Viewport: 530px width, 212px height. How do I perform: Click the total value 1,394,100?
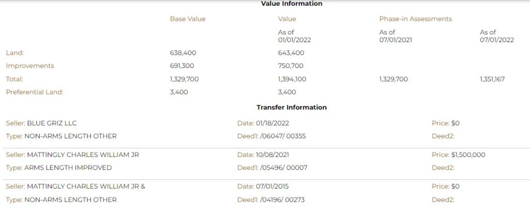click(x=292, y=79)
